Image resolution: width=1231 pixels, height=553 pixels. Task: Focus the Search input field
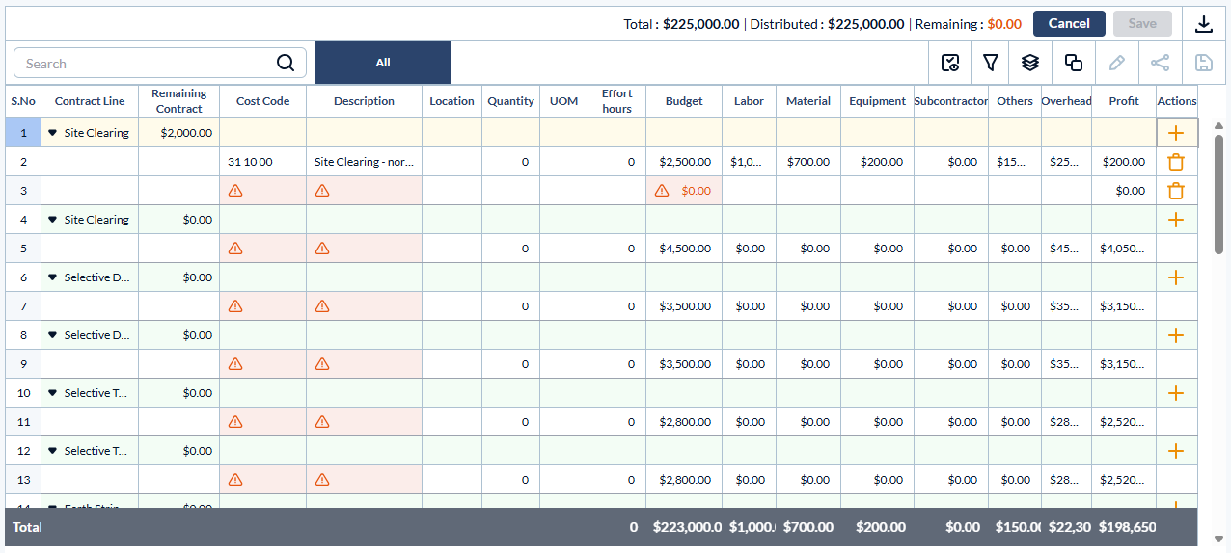(x=145, y=64)
